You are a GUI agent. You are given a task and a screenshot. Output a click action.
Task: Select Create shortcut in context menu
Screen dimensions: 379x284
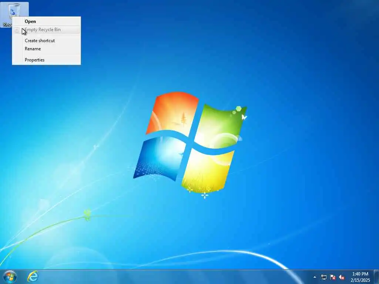46,41
